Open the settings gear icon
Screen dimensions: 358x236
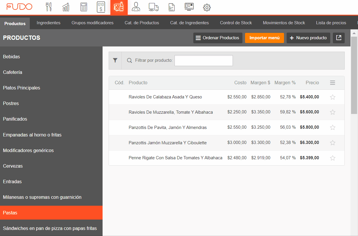pos(207,8)
